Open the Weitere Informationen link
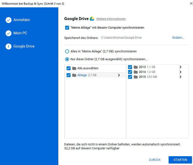 tap(111, 19)
